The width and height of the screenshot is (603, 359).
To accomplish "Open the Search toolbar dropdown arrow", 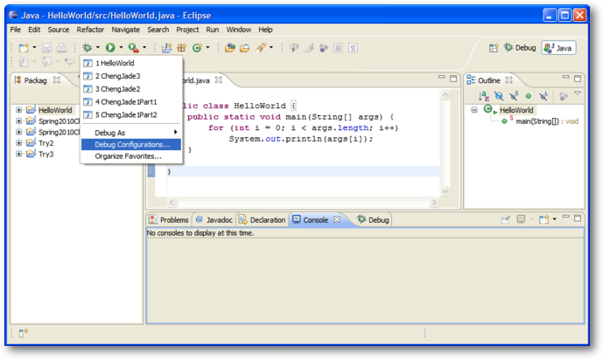I will click(271, 48).
